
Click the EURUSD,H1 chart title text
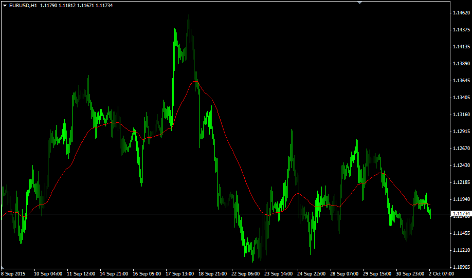pos(23,6)
